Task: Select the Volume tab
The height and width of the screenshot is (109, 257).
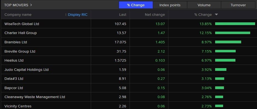Action: pyautogui.click(x=204, y=5)
